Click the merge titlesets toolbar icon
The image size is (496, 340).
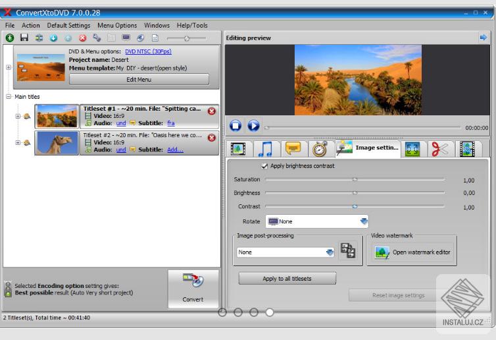click(x=39, y=38)
